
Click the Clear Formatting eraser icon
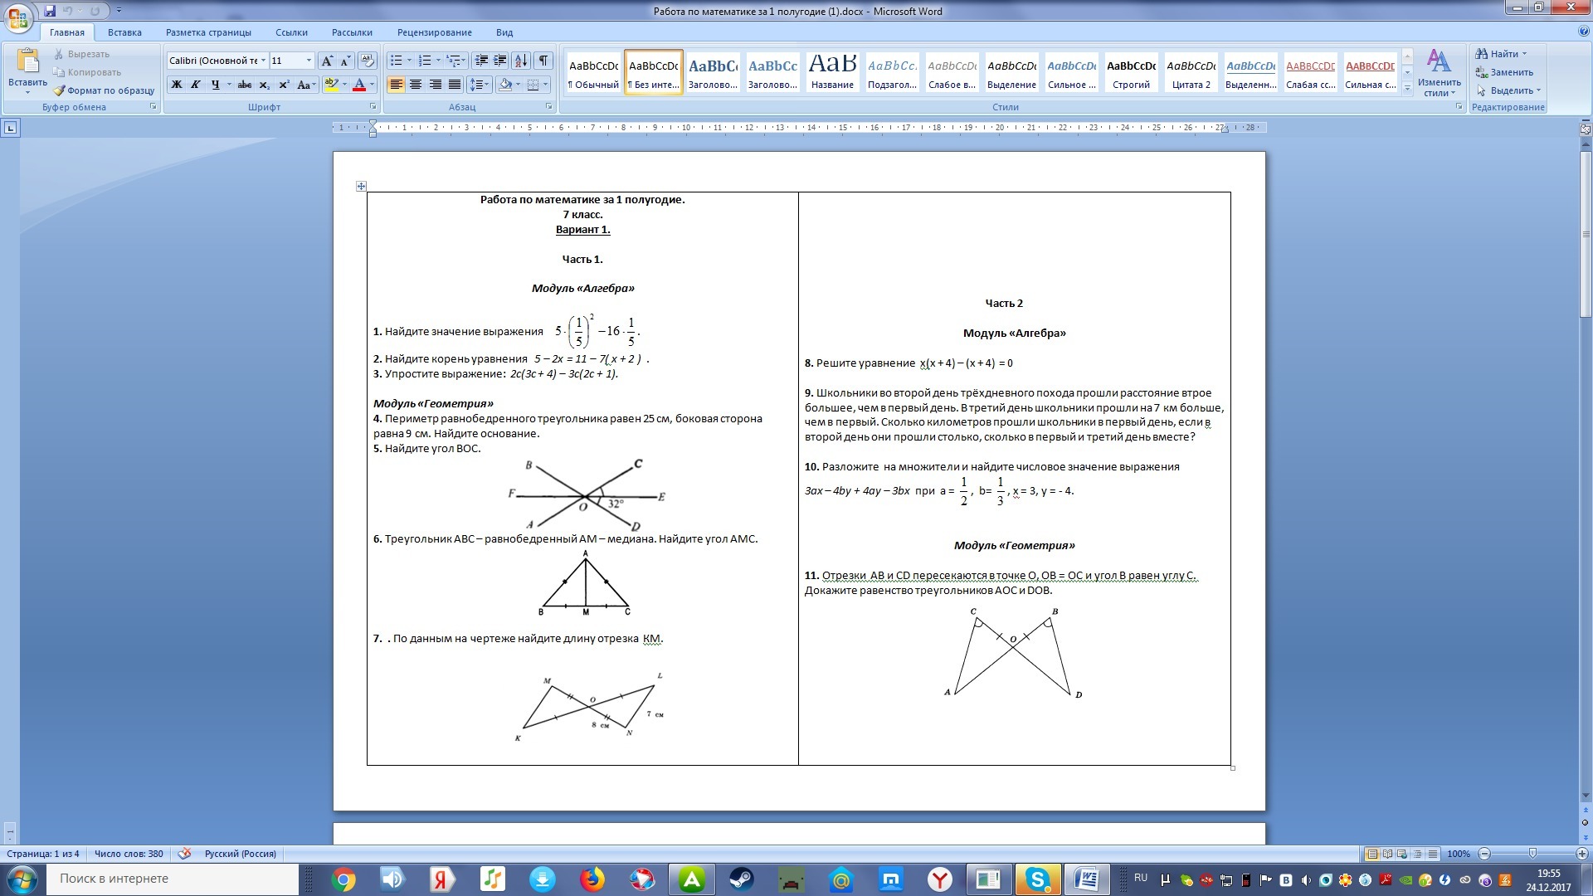click(368, 61)
